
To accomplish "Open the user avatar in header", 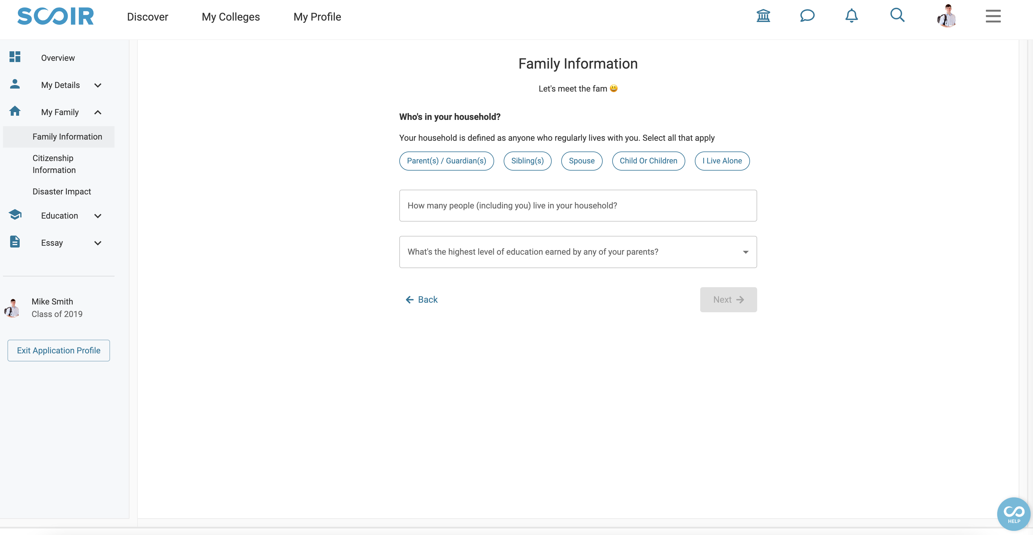I will (947, 16).
